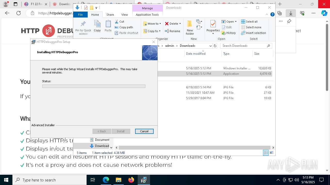330x185 pixels.
Task: Select the 27 KB JPG File row
Action: (215, 93)
